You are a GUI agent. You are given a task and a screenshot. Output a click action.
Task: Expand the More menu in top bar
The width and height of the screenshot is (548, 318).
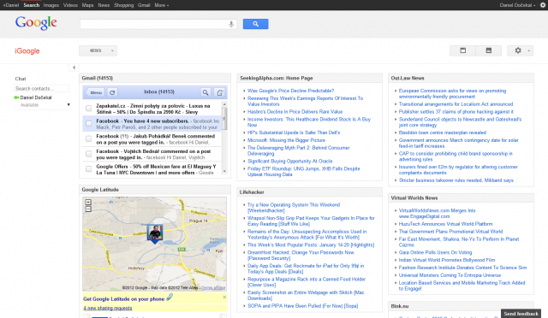coord(162,5)
